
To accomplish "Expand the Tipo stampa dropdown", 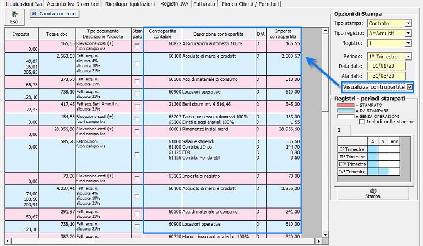I will 408,24.
